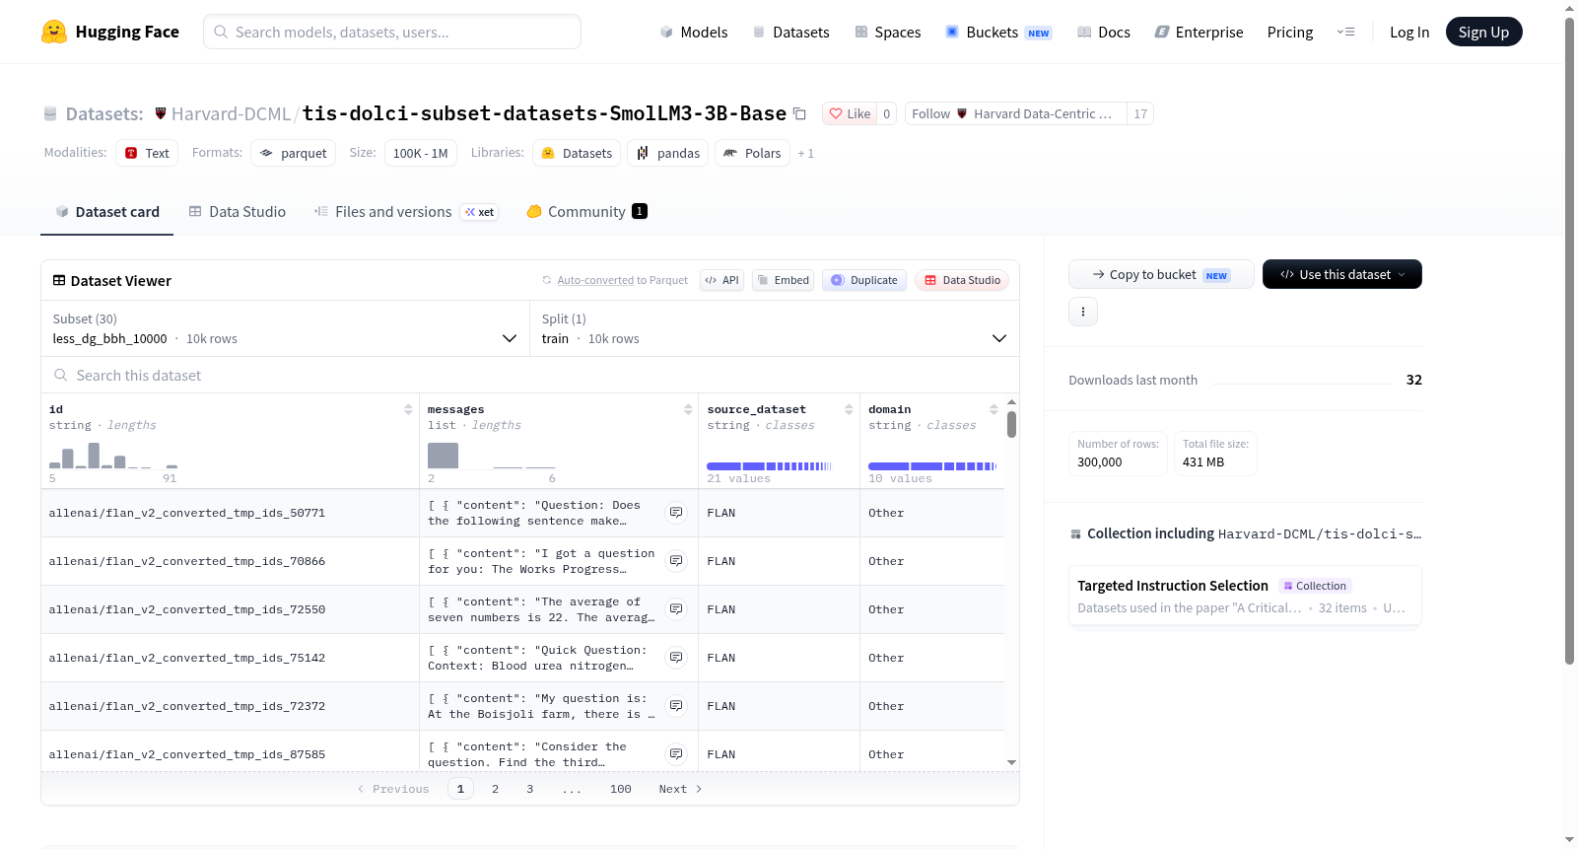Screen dimensions: 1577x849
Task: Click the Datasets stack icon beside title
Action: click(x=50, y=114)
